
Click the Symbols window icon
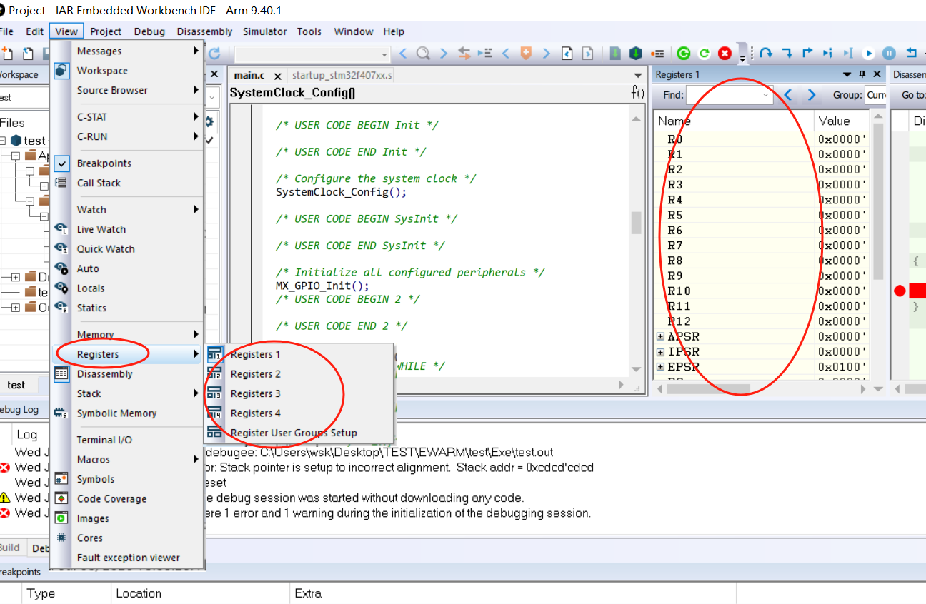pos(62,479)
